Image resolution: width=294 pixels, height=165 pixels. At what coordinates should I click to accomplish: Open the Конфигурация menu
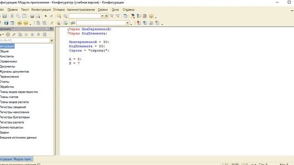pyautogui.click(x=41, y=10)
